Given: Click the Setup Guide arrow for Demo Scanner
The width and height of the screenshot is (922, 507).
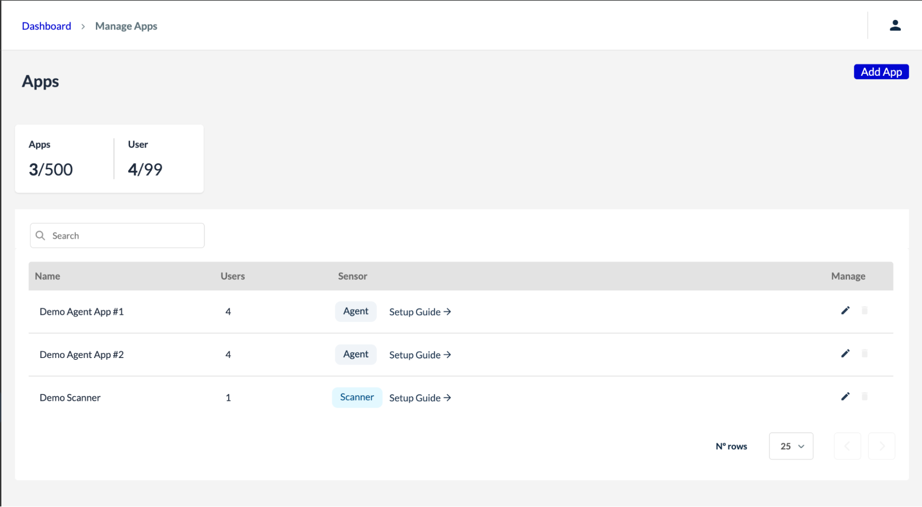Looking at the screenshot, I should 447,397.
